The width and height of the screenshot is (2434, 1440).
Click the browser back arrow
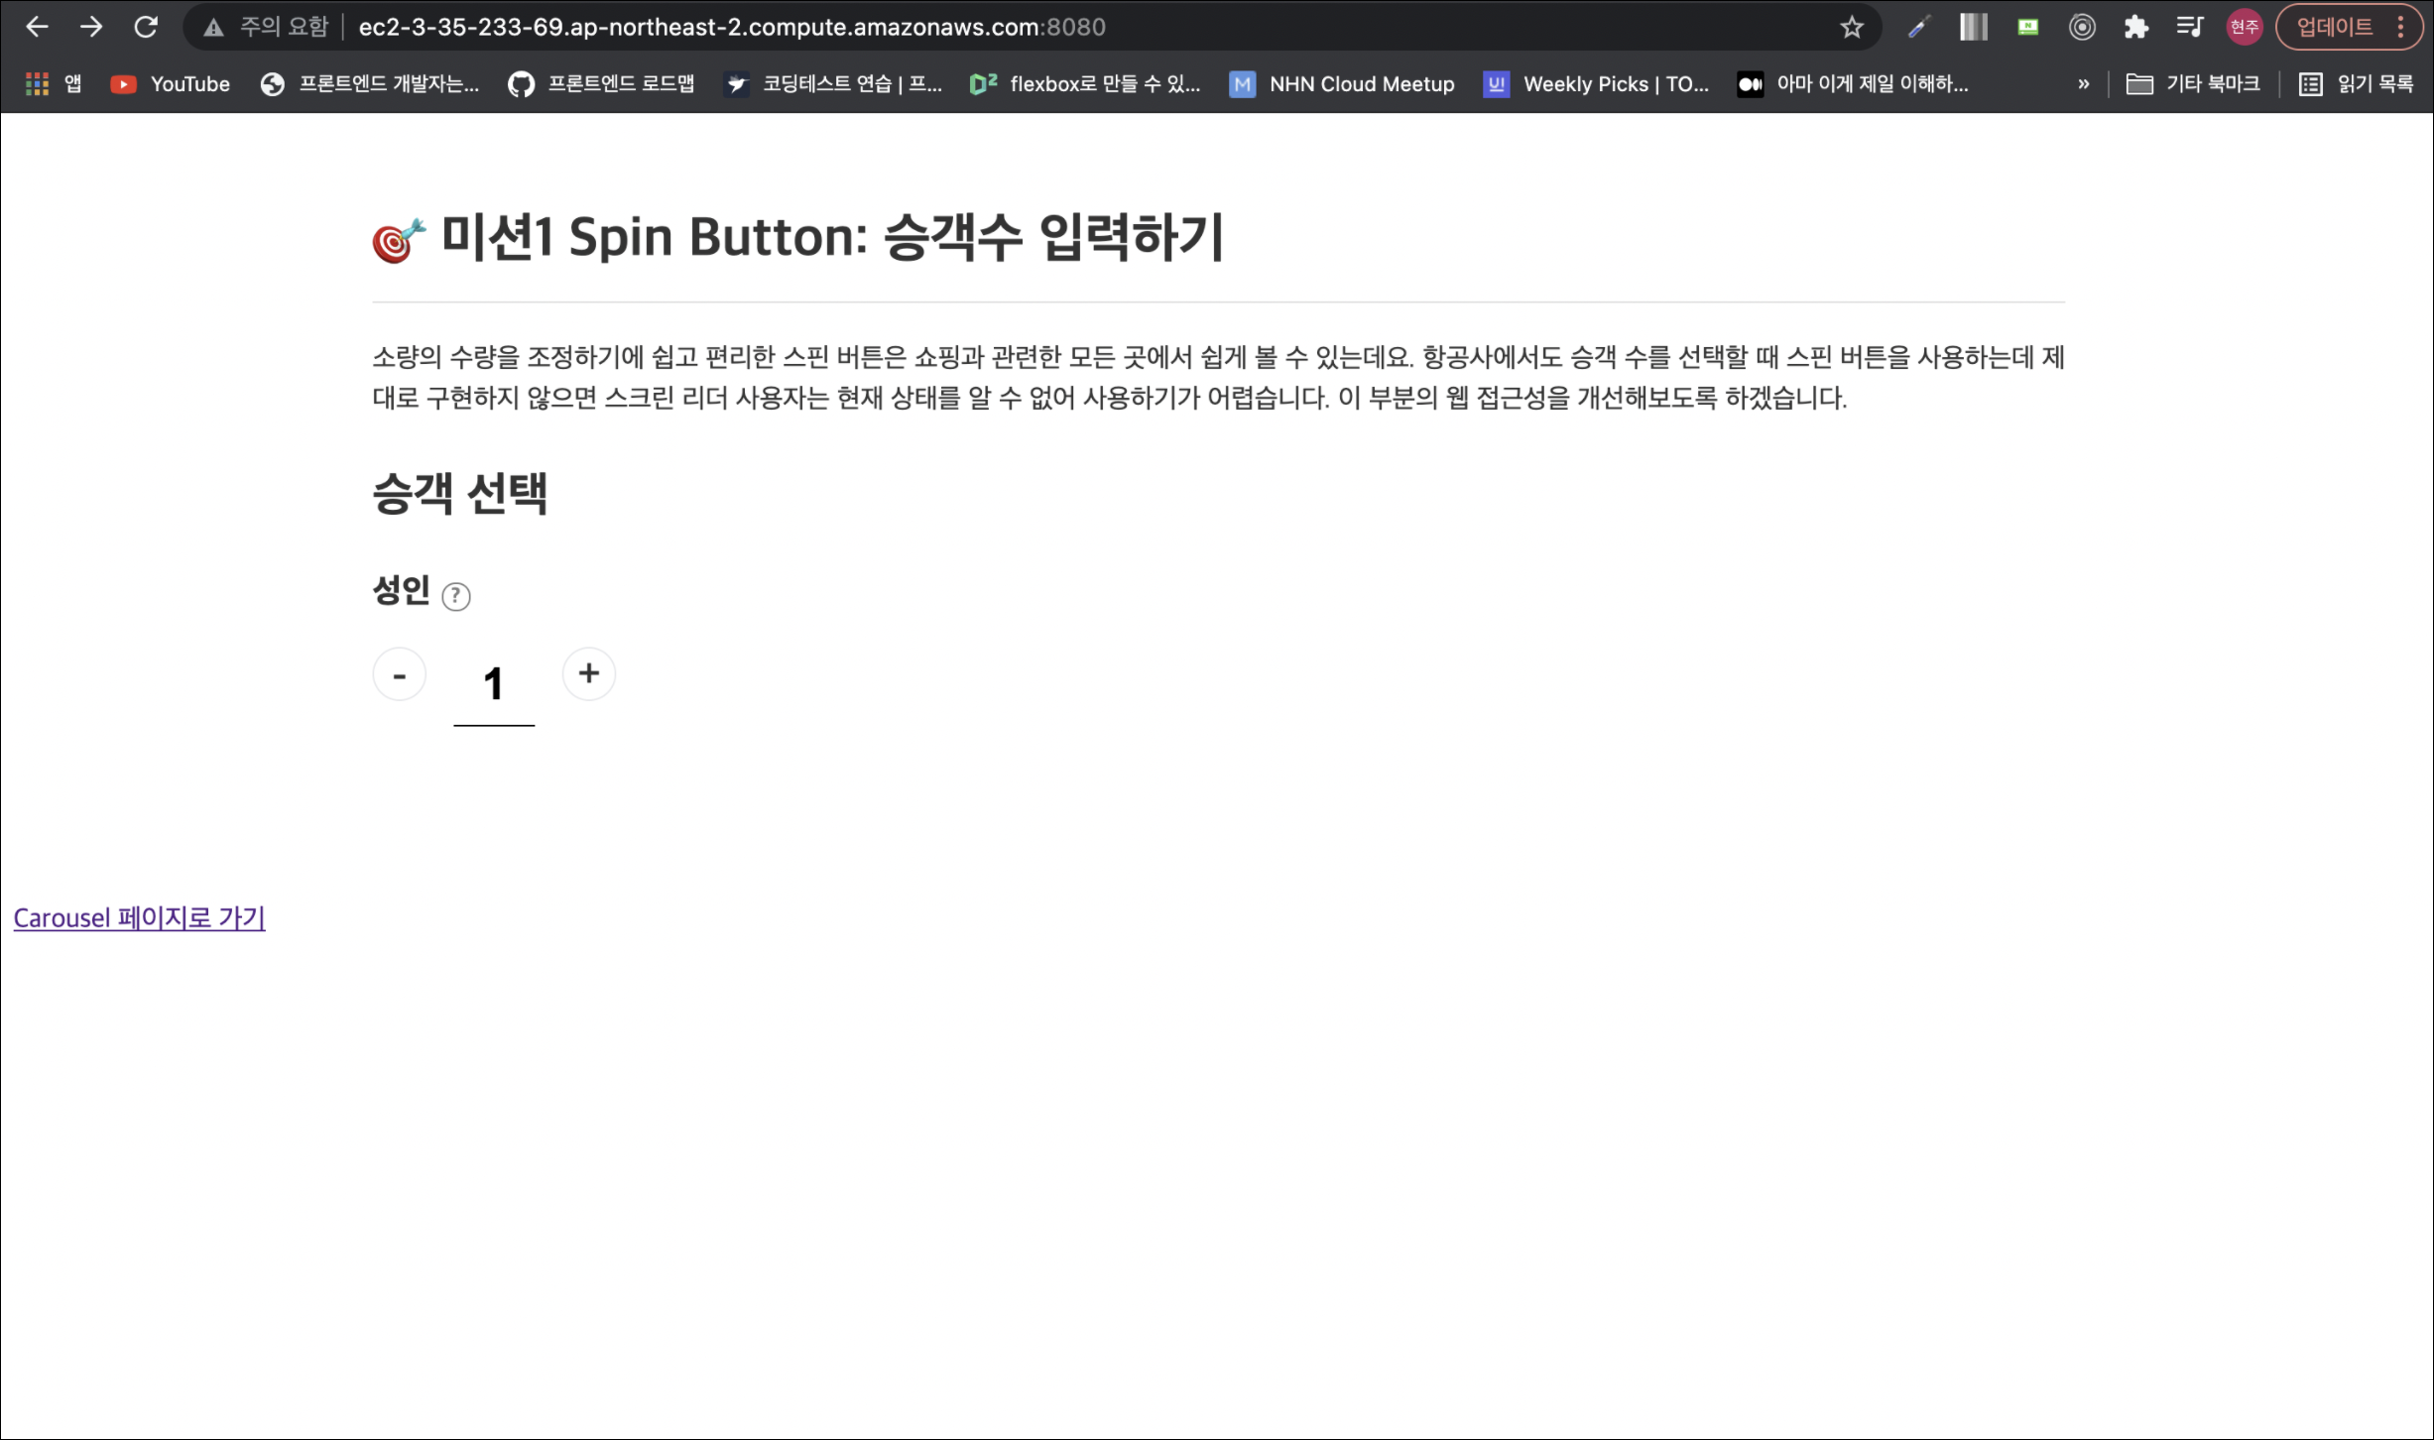pyautogui.click(x=37, y=27)
